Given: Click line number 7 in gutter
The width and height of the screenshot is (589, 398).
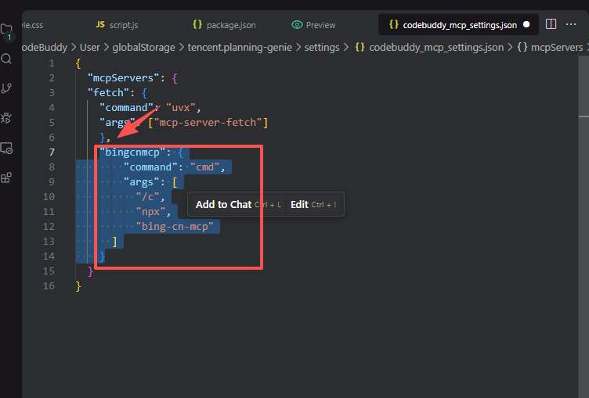Looking at the screenshot, I should pos(52,152).
